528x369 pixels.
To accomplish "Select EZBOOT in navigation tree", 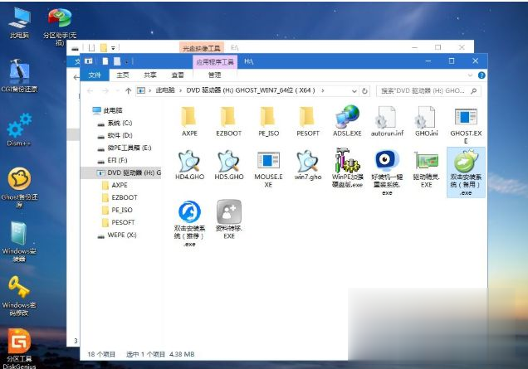I will coord(120,198).
